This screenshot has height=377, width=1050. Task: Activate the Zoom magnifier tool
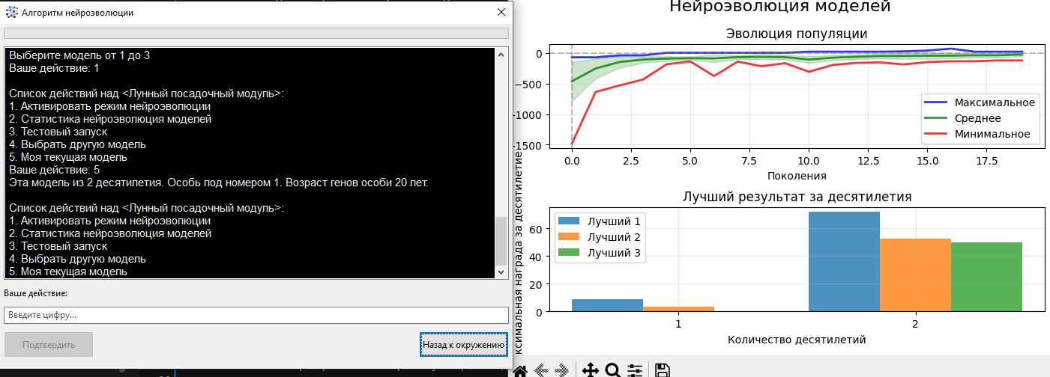tap(612, 370)
